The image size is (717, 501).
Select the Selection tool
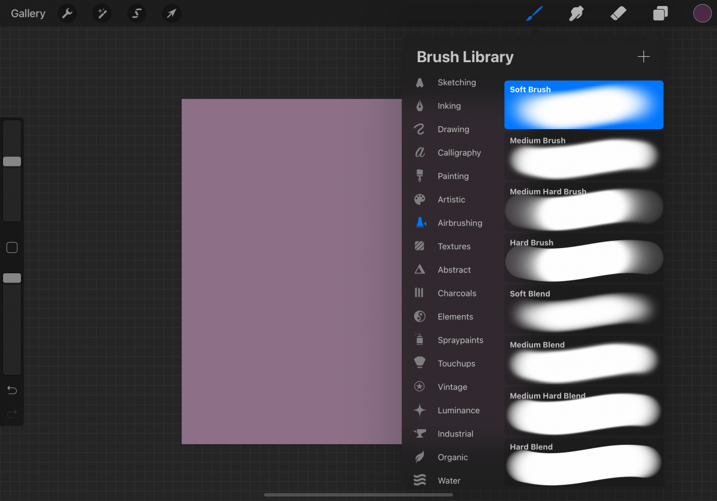(136, 13)
